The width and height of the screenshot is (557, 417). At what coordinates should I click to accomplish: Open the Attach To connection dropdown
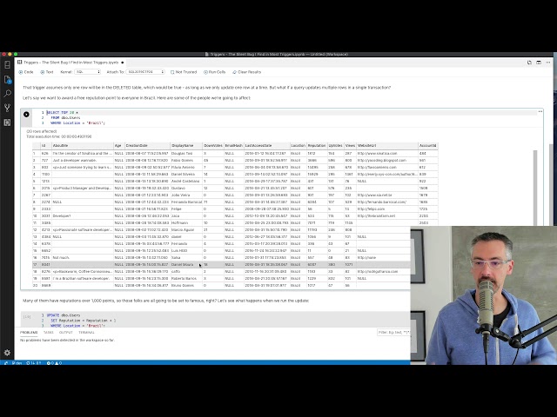145,72
